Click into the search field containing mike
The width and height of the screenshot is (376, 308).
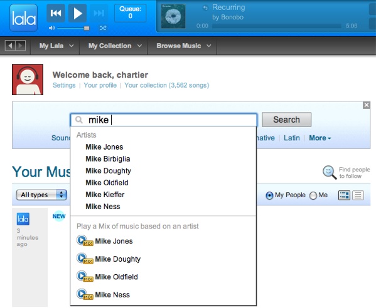164,120
